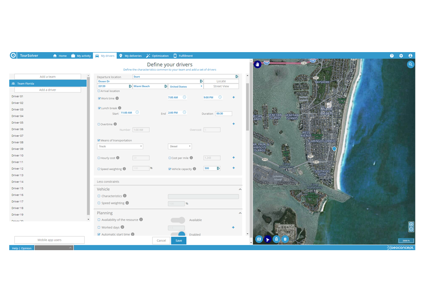Open the Fulfillment tab
The image size is (421, 304).
(x=183, y=56)
